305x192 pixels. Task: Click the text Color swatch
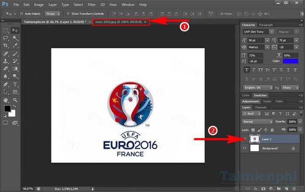point(290,61)
